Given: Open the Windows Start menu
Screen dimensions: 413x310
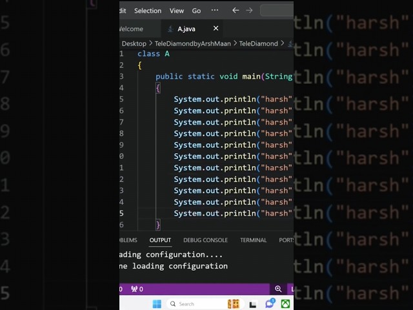Looking at the screenshot, I should pos(157,304).
